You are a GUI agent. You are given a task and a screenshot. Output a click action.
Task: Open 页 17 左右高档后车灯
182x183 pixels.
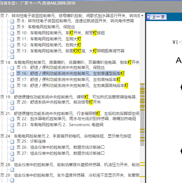pyautogui.click(x=68, y=79)
